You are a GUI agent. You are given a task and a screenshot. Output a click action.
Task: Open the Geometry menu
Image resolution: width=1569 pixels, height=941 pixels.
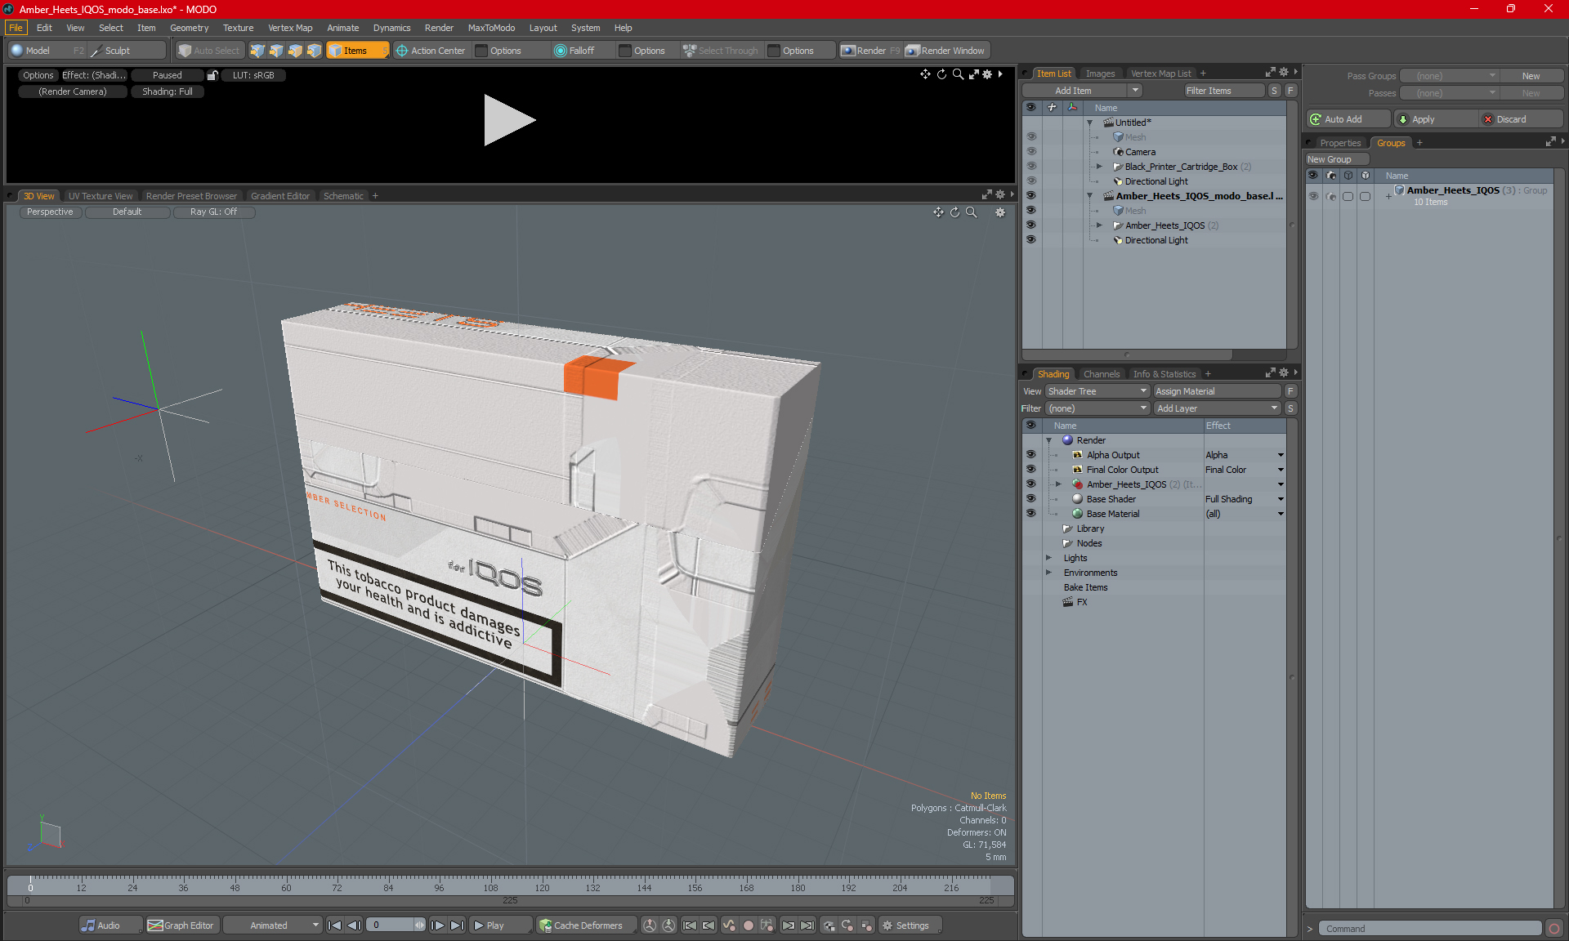click(x=189, y=28)
